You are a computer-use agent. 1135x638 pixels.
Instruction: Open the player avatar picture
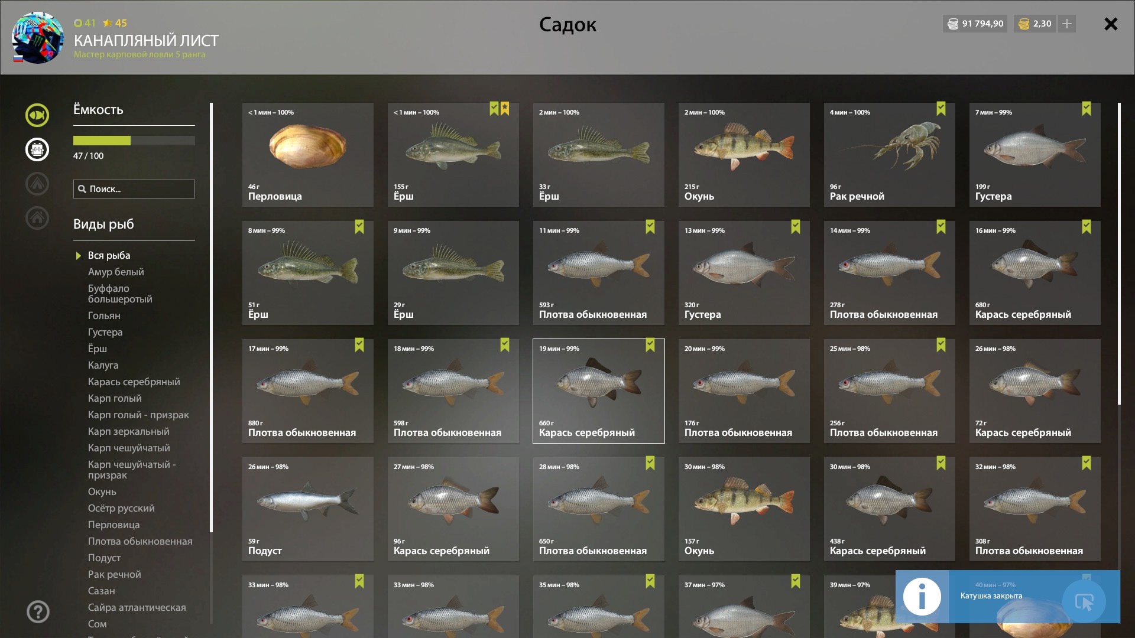pos(37,37)
